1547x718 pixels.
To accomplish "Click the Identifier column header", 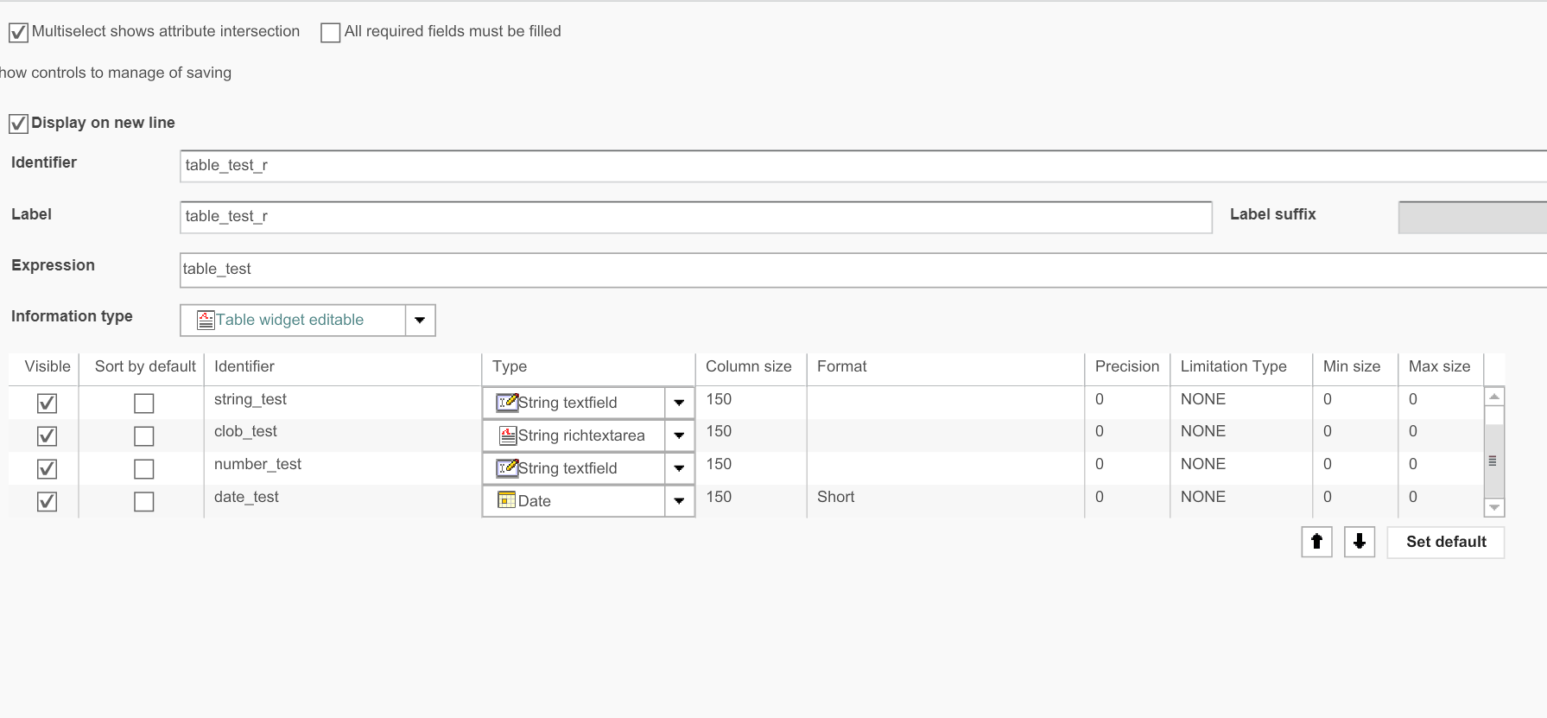I will coord(244,366).
